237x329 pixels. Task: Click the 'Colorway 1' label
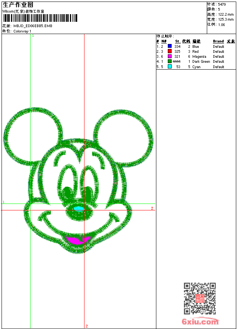click(22, 31)
